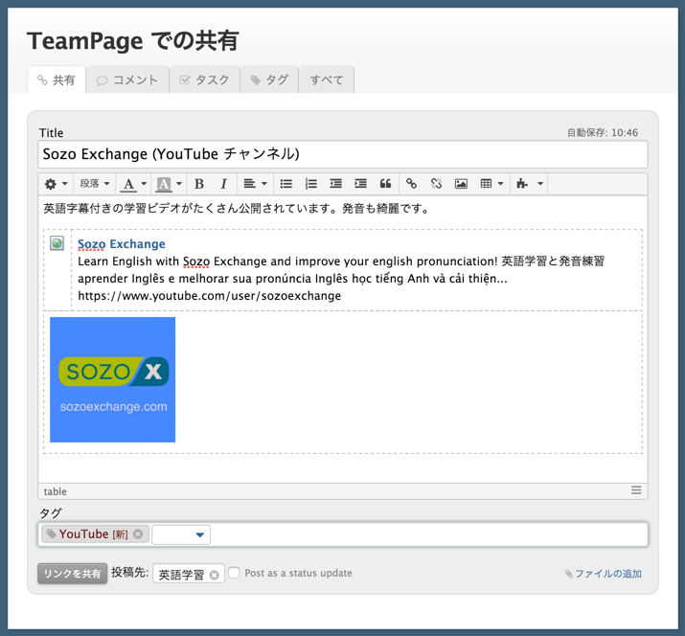
Task: Apply text color with the A icon
Action: coord(128,184)
